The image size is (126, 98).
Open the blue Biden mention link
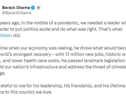[6, 35]
